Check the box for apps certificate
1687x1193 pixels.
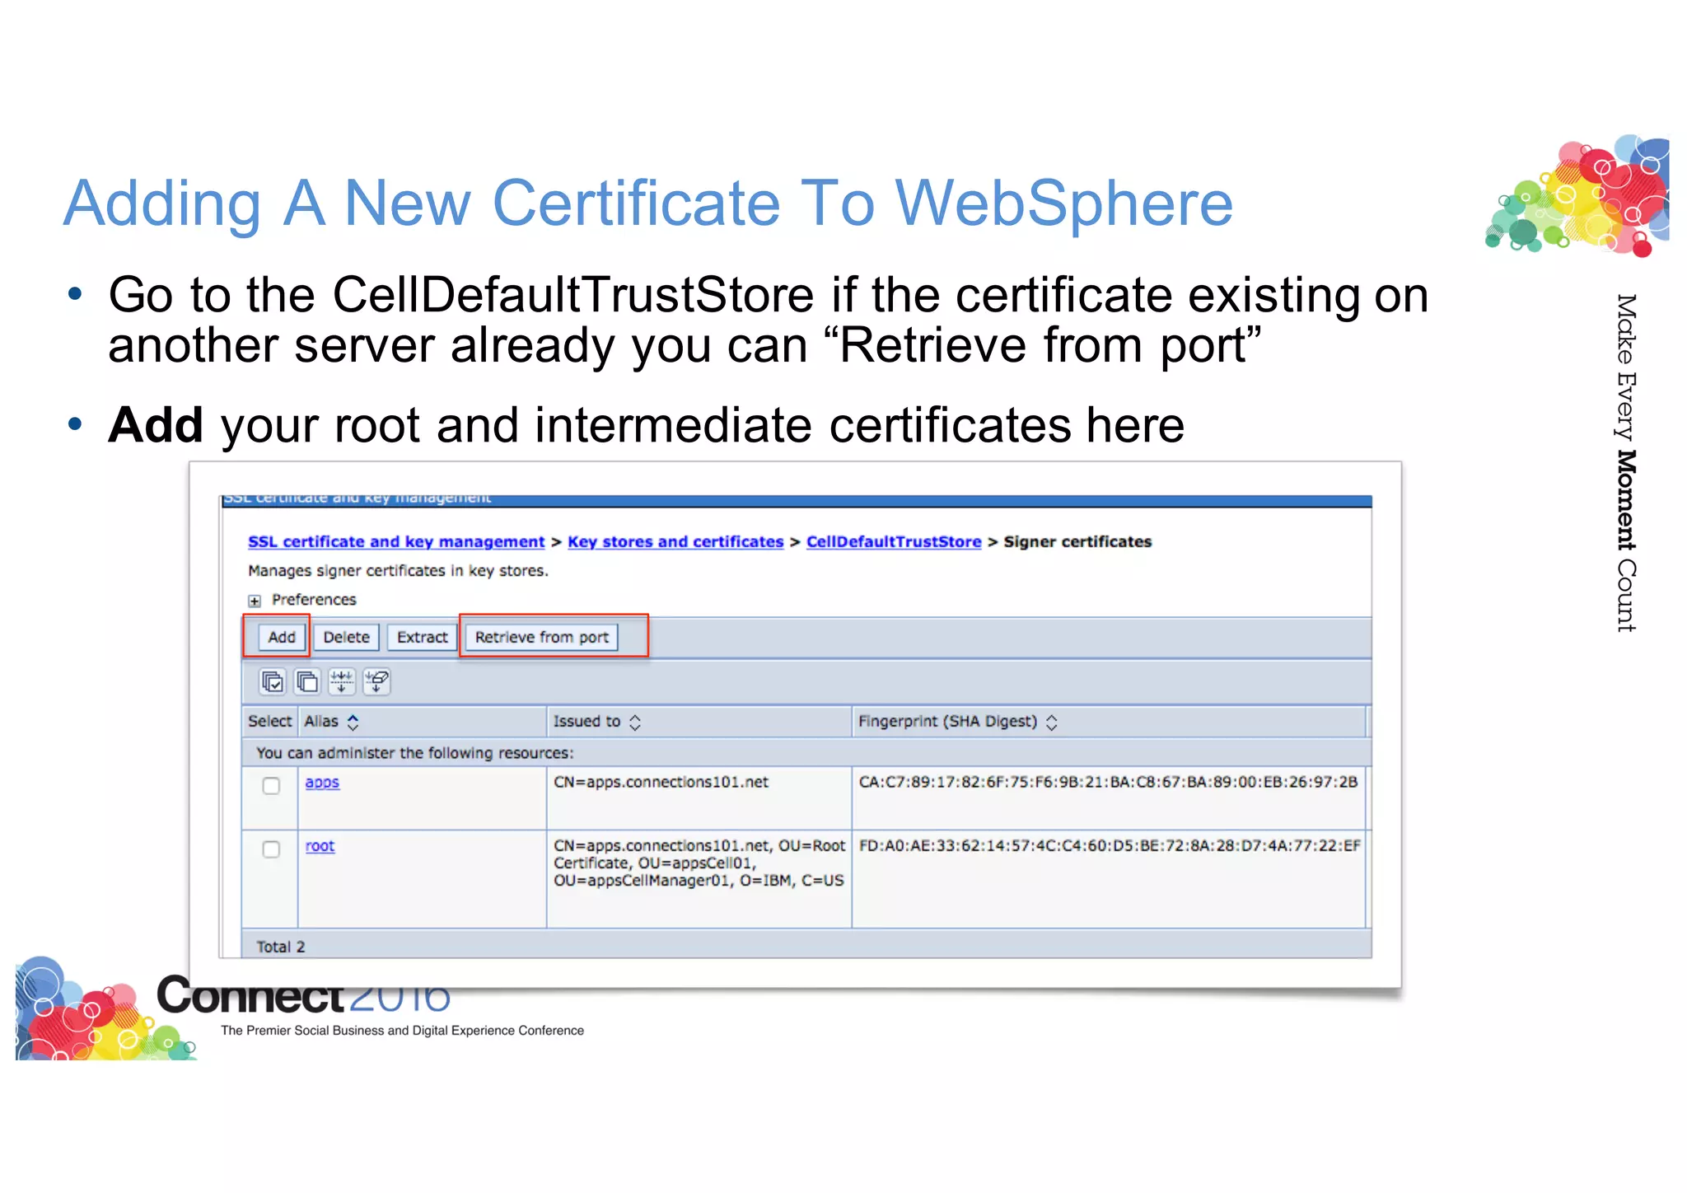(x=271, y=786)
